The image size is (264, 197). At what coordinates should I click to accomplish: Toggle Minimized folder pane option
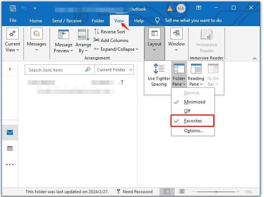193,102
